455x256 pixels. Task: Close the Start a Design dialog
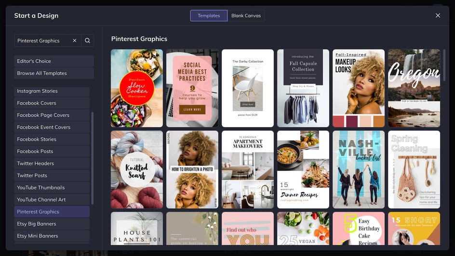pyautogui.click(x=438, y=15)
